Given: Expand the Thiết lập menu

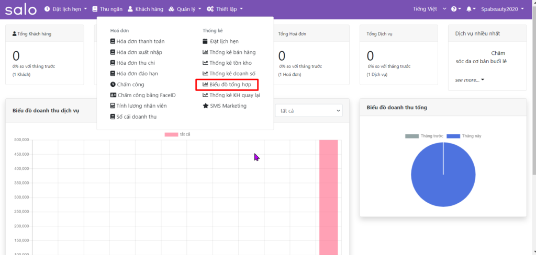Looking at the screenshot, I should tap(225, 9).
